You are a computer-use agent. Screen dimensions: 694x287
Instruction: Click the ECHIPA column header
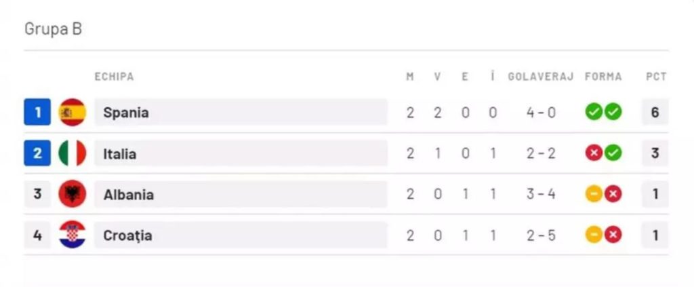114,77
